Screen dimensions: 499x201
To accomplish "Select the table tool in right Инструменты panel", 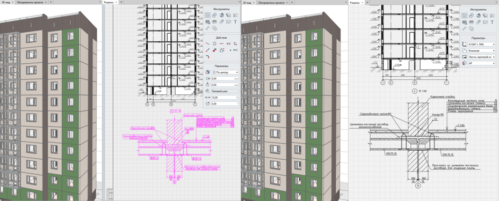I will 471,22.
